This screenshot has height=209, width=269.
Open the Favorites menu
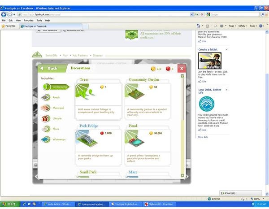tap(29, 21)
